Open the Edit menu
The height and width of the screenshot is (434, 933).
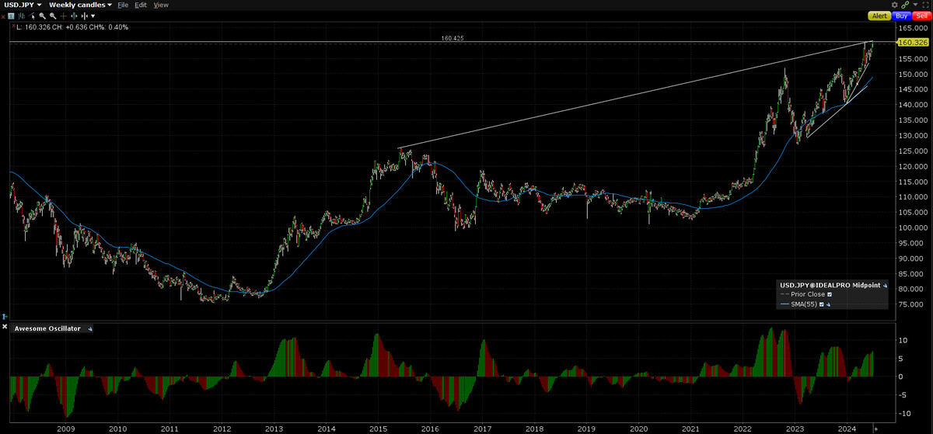click(x=141, y=5)
